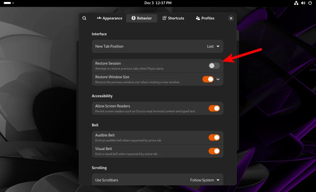Enable the Restore Session switch
Viewport: 316px width, 192px height.
(214, 65)
